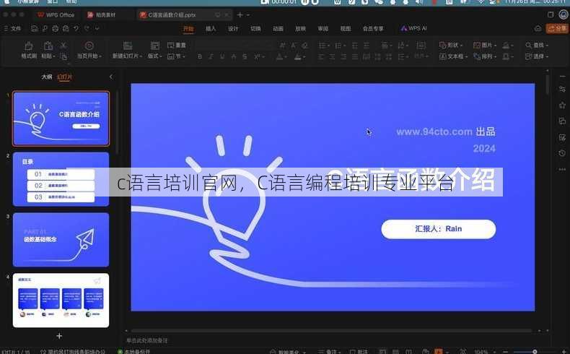Add a new document tab with plus

click(x=240, y=15)
